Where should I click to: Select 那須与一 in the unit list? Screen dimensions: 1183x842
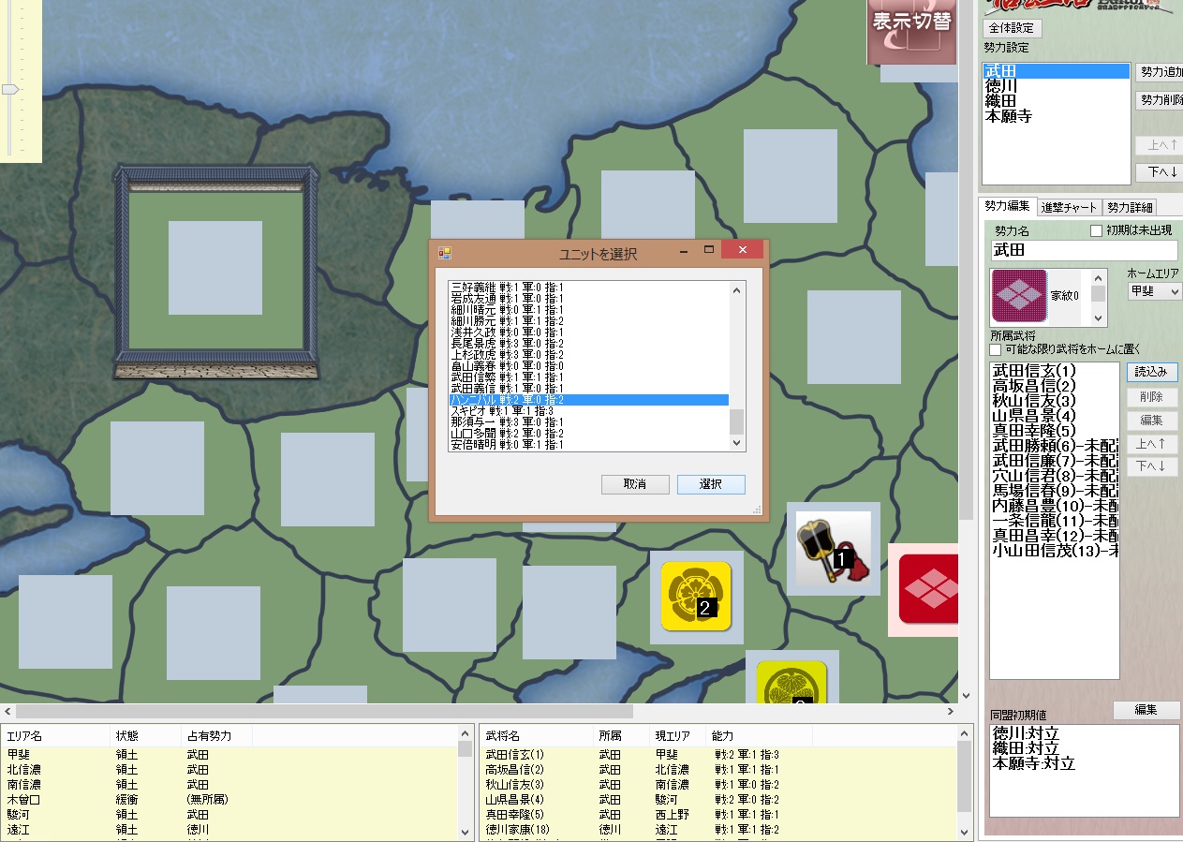pos(588,422)
